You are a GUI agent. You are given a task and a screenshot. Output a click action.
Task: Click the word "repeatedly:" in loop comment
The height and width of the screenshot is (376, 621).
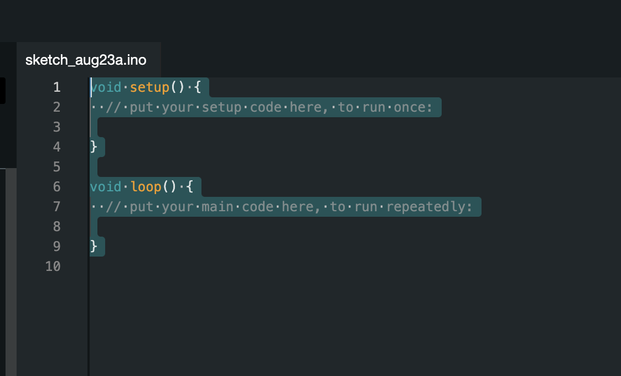[x=429, y=207]
